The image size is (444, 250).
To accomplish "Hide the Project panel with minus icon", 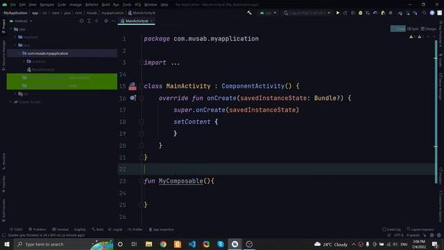I will pyautogui.click(x=113, y=21).
